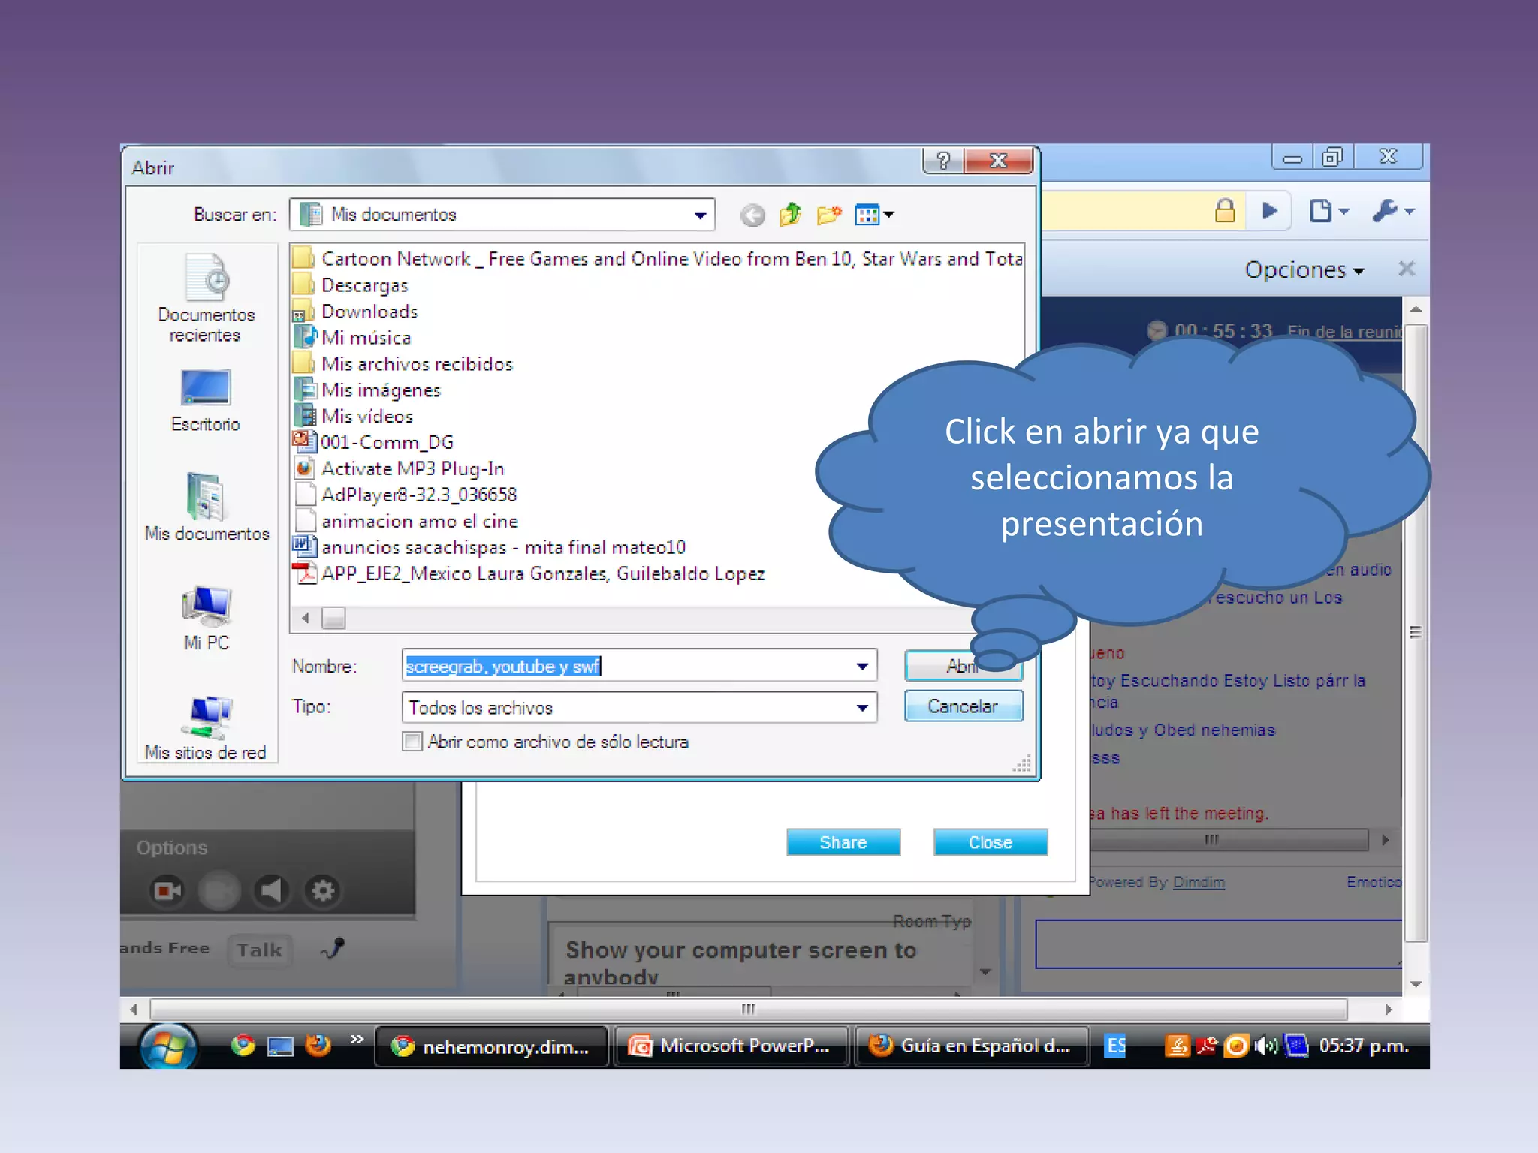This screenshot has height=1153, width=1538.
Task: Open Mi PC in the places bar
Action: (x=207, y=619)
